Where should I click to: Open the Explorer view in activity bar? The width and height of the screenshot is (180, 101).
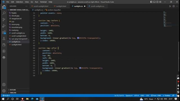point(4,7)
